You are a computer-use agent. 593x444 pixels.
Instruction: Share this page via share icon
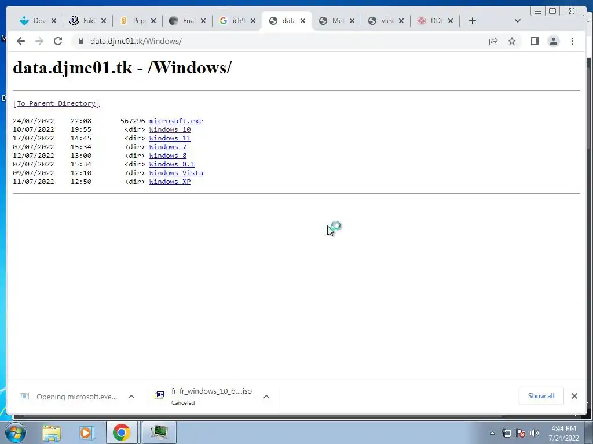(493, 41)
